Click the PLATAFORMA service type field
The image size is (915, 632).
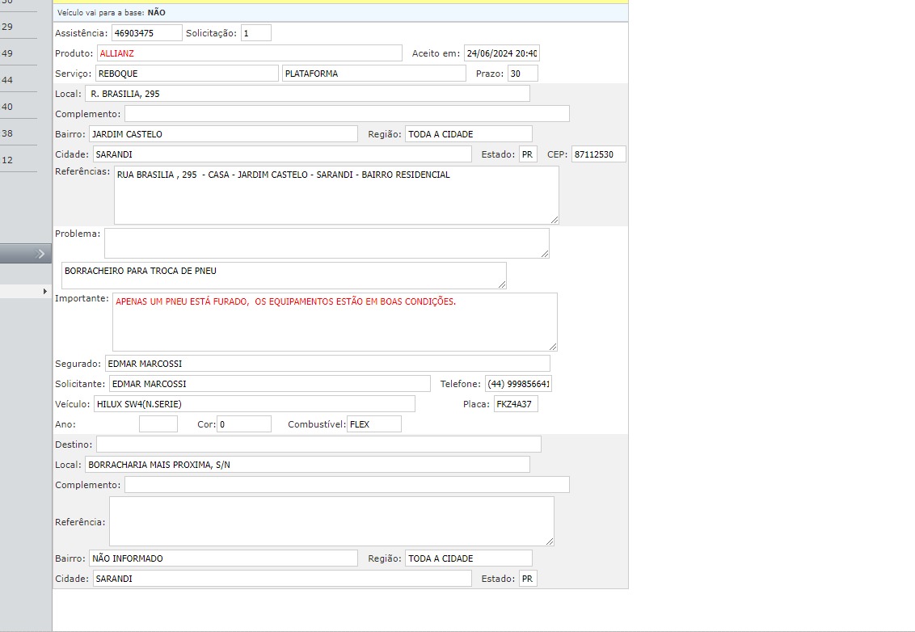(374, 74)
